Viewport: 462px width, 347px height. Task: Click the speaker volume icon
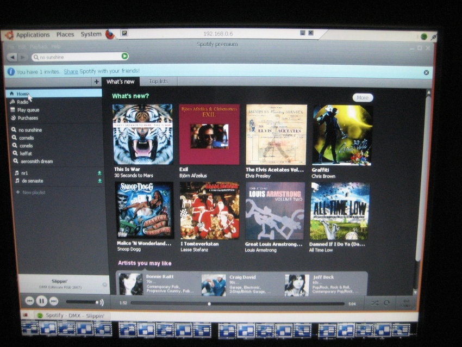coord(102,302)
